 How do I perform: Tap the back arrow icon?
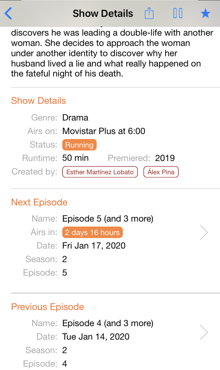[x=9, y=13]
